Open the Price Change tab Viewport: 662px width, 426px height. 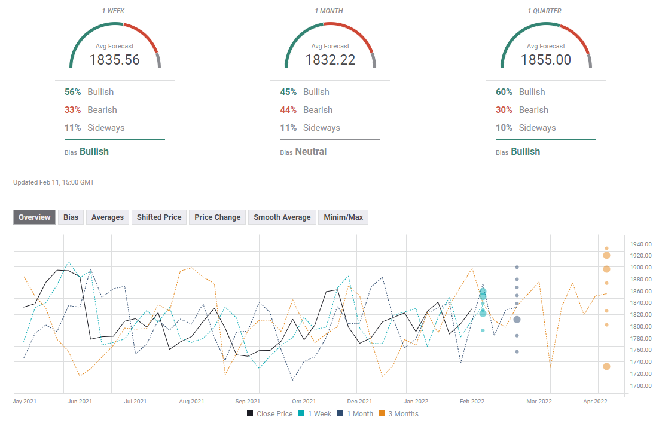point(218,217)
